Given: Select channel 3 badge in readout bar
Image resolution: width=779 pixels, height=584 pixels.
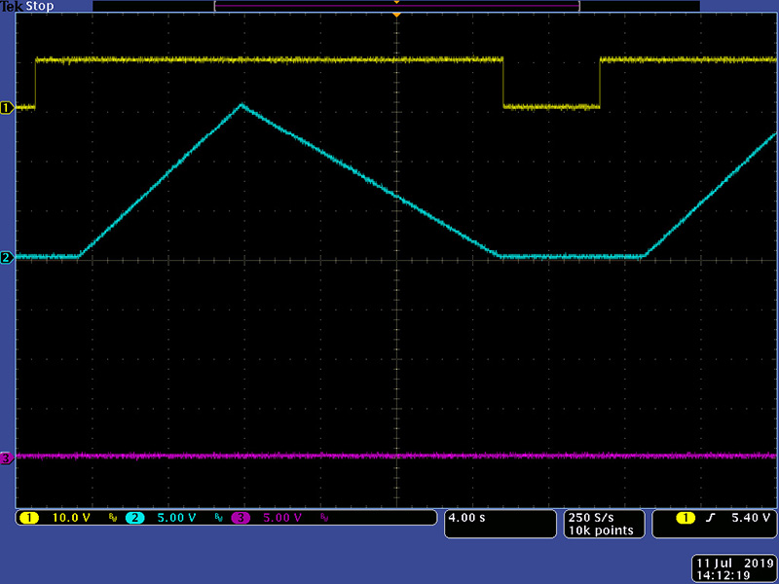Looking at the screenshot, I should coord(241,518).
